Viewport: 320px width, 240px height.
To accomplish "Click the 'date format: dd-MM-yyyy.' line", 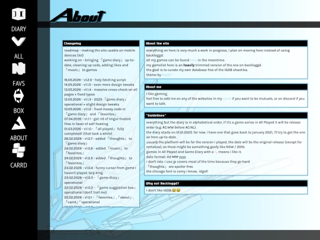I will (167, 157).
